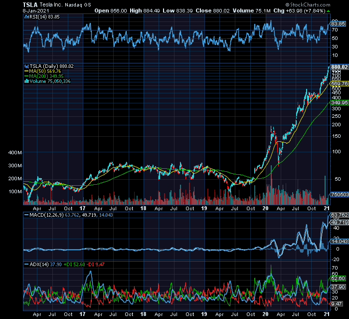Click the Volume 75,050,336 legend text
Screen dimensions: 349x319
point(50,81)
